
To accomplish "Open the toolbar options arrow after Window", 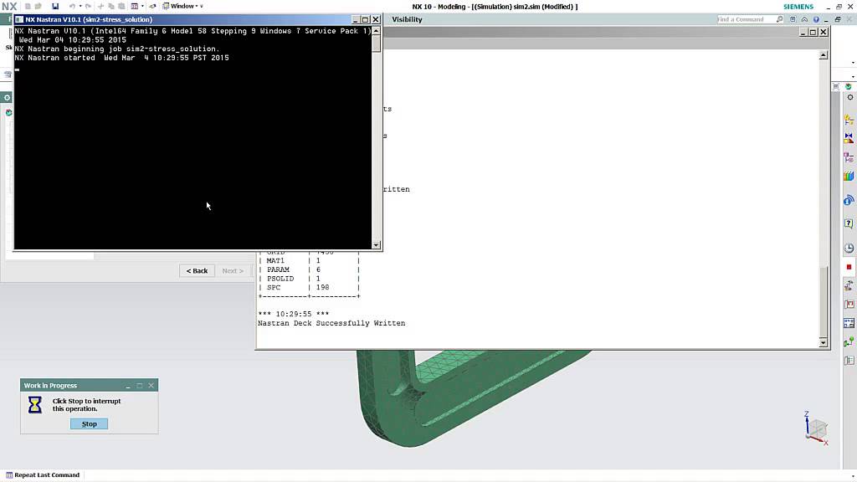I will click(x=201, y=7).
